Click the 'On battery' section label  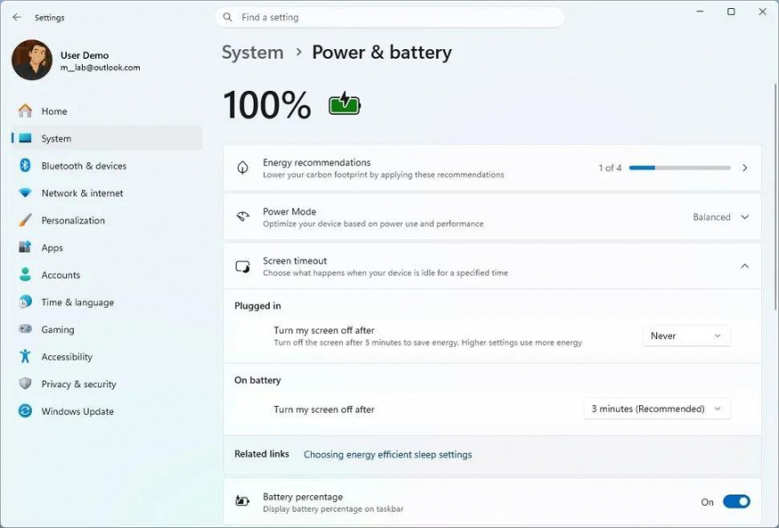tap(257, 380)
